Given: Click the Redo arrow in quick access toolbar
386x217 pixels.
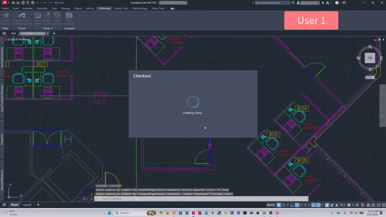Looking at the screenshot, I should (x=45, y=3).
